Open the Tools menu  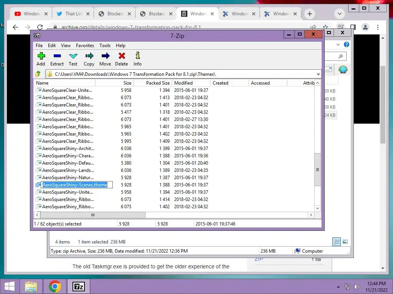(105, 46)
